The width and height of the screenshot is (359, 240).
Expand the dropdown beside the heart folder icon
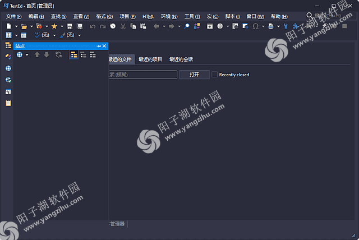(47, 26)
